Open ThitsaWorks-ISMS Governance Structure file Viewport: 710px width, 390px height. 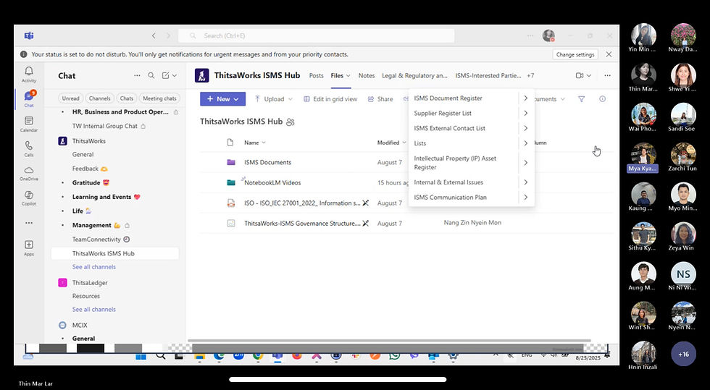point(302,223)
